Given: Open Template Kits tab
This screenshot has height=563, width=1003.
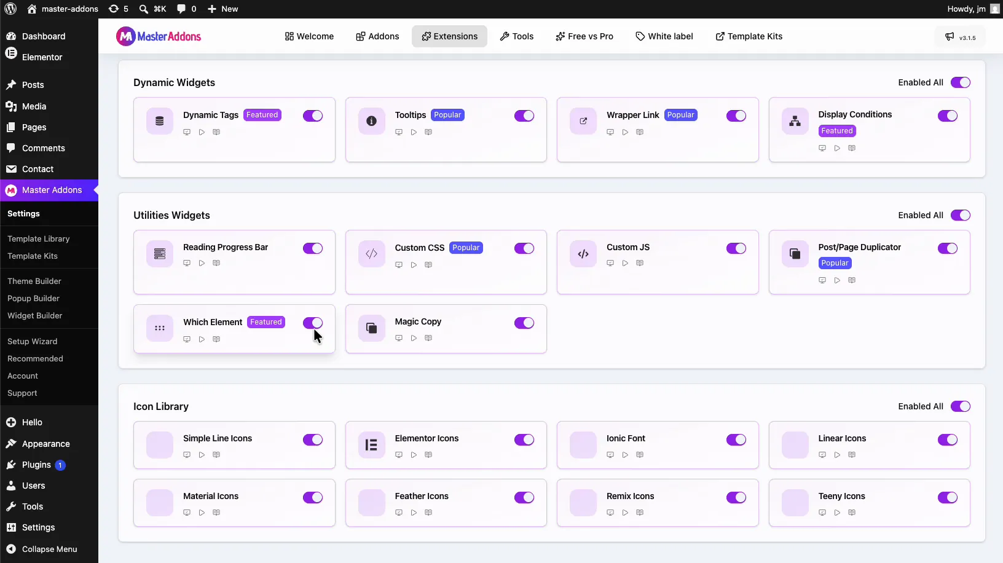Looking at the screenshot, I should click(749, 36).
